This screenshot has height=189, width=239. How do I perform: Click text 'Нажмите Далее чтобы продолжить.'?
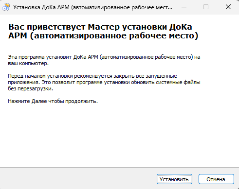point(53,101)
